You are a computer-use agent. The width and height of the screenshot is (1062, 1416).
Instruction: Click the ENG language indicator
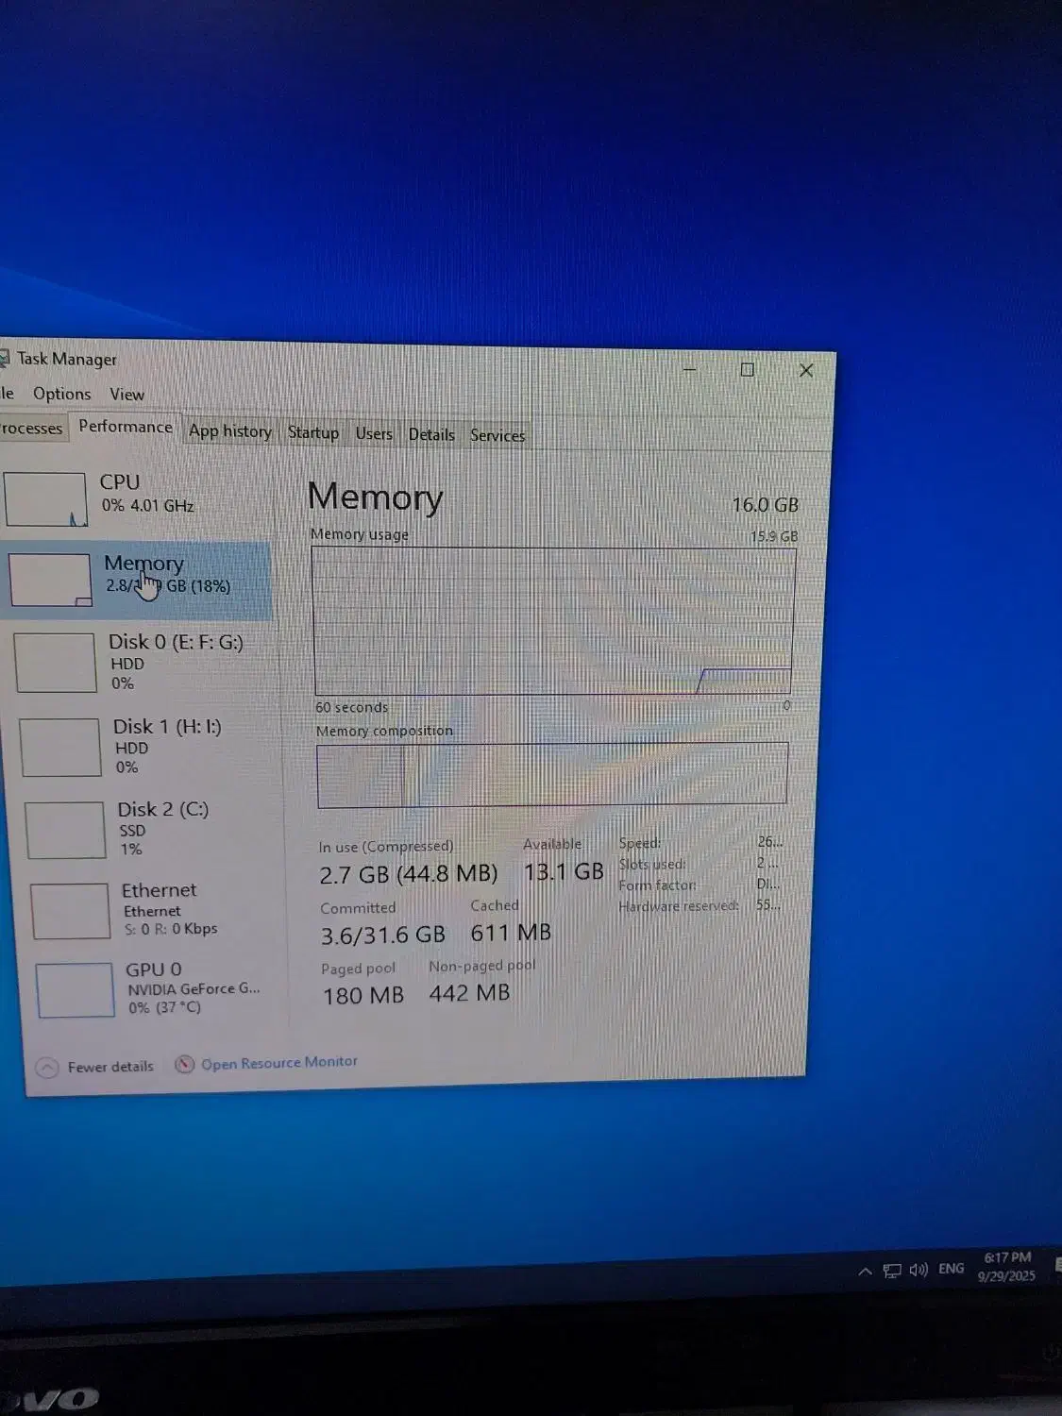pos(952,1269)
